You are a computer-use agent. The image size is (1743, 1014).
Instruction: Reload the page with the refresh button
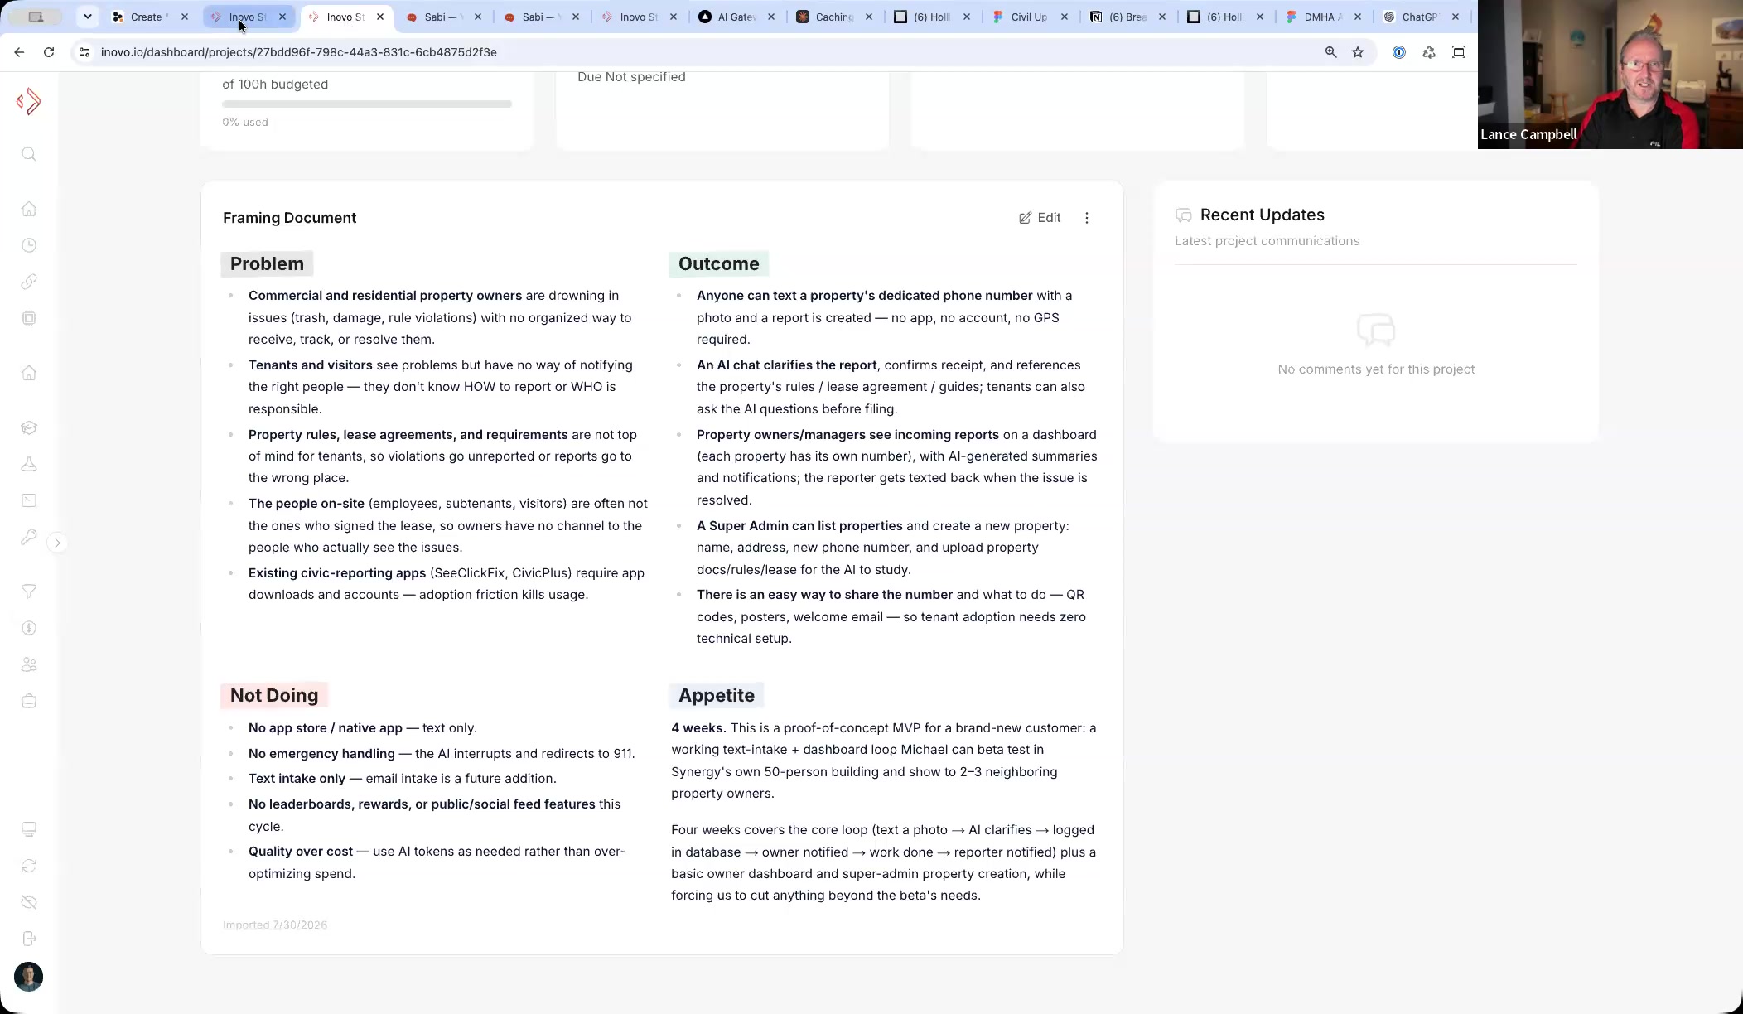pos(49,52)
